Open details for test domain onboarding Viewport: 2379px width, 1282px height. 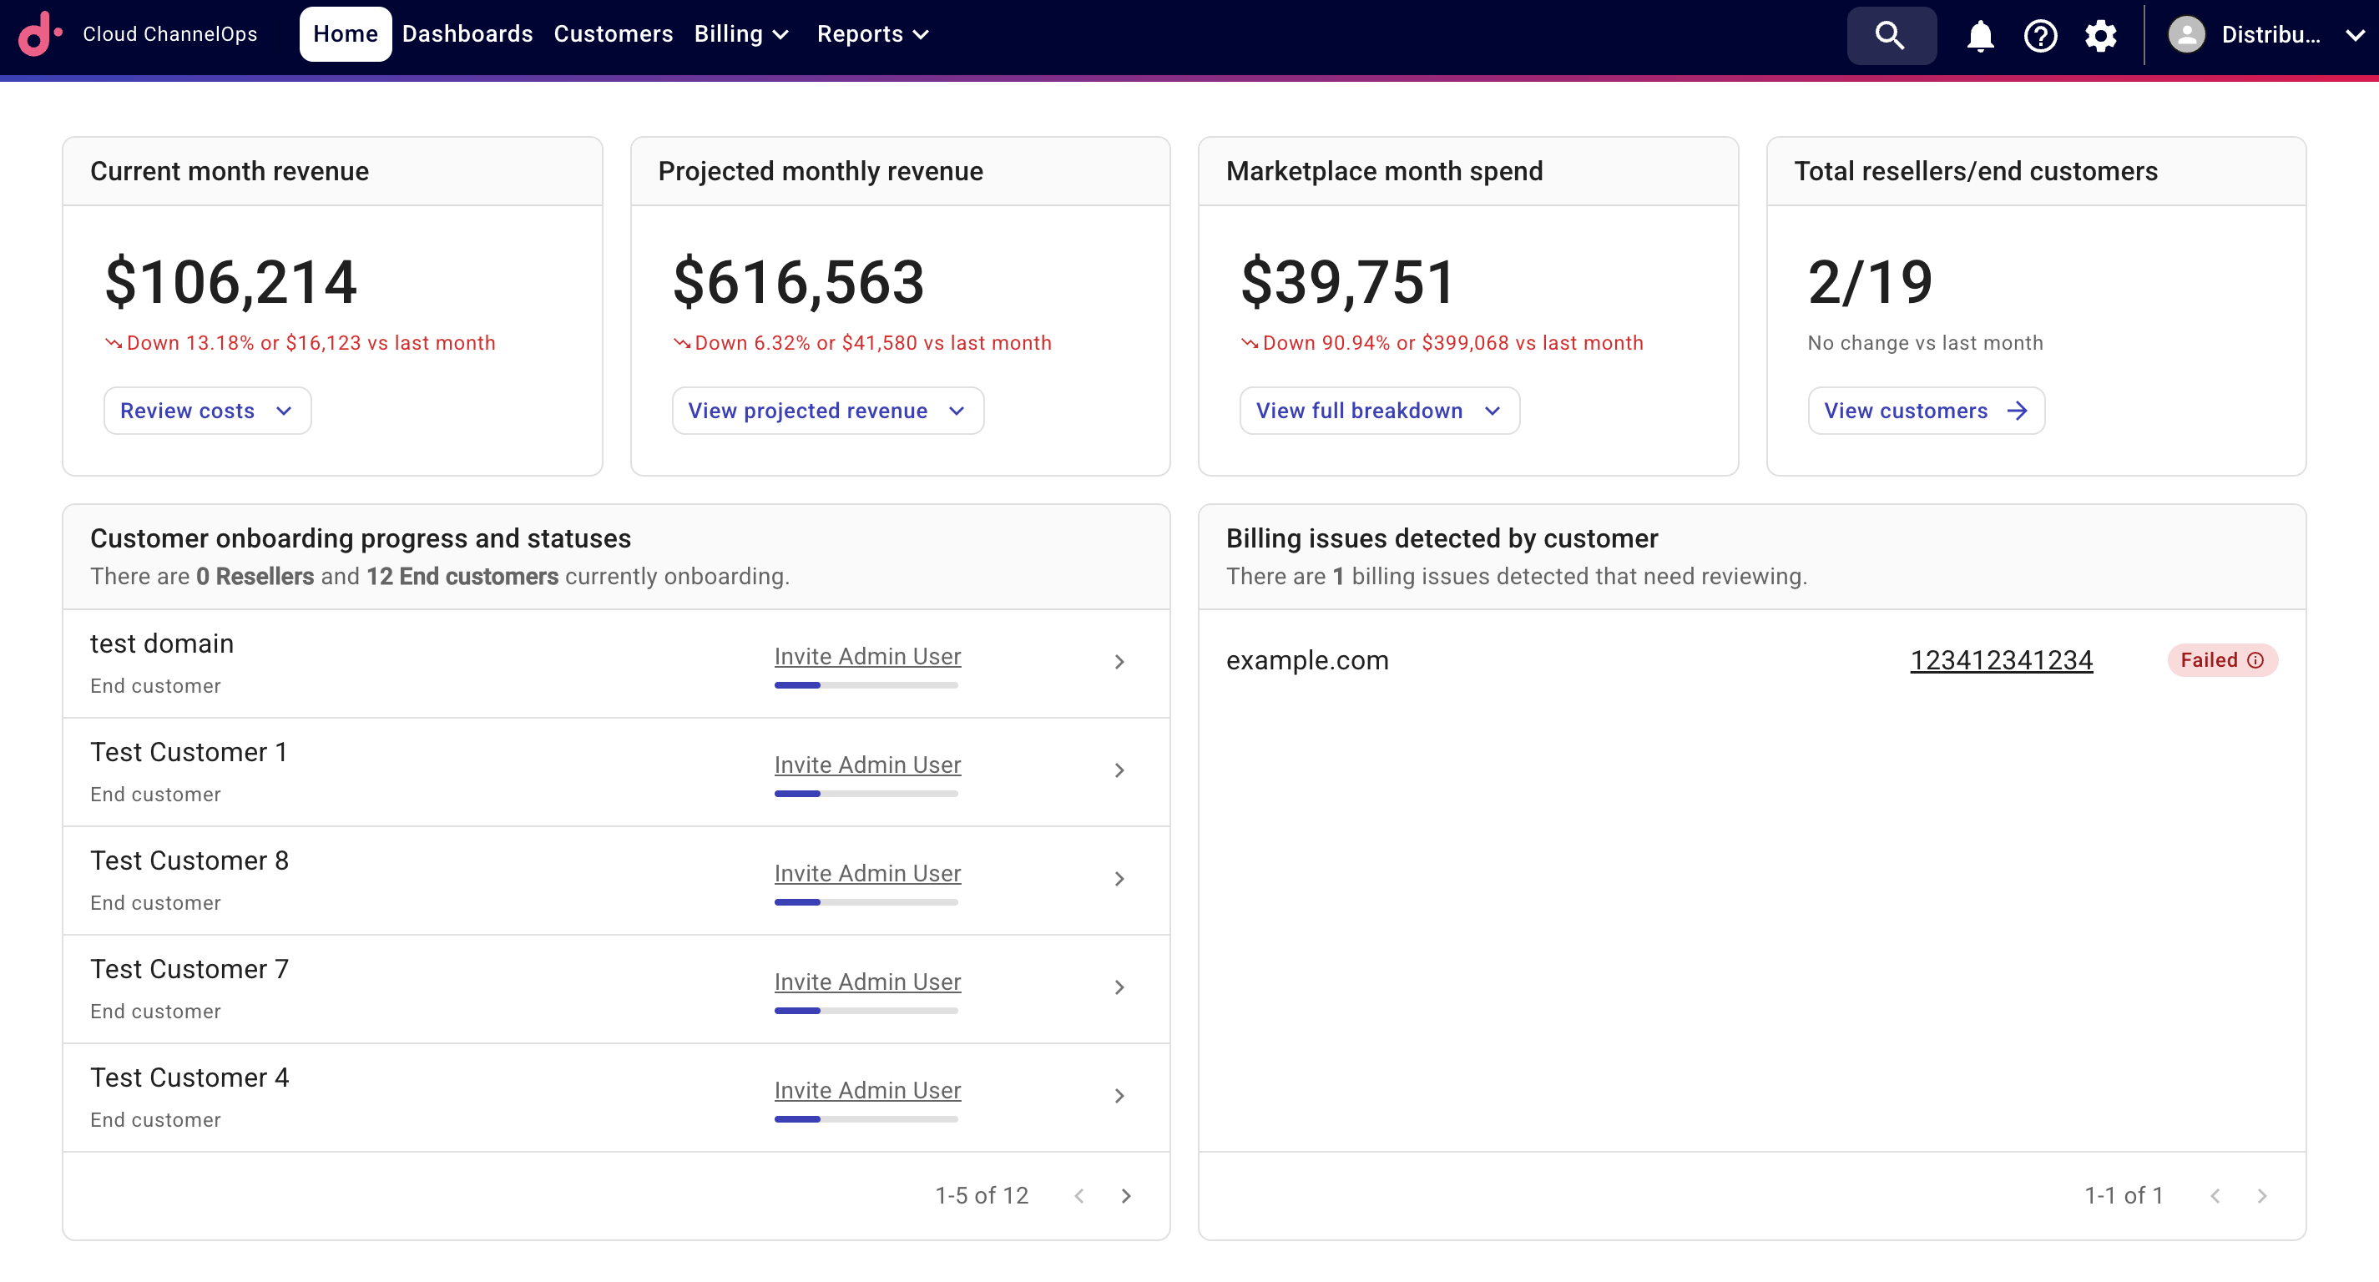click(x=1119, y=662)
